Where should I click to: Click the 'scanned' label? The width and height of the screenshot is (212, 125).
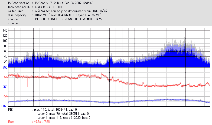[14, 19]
